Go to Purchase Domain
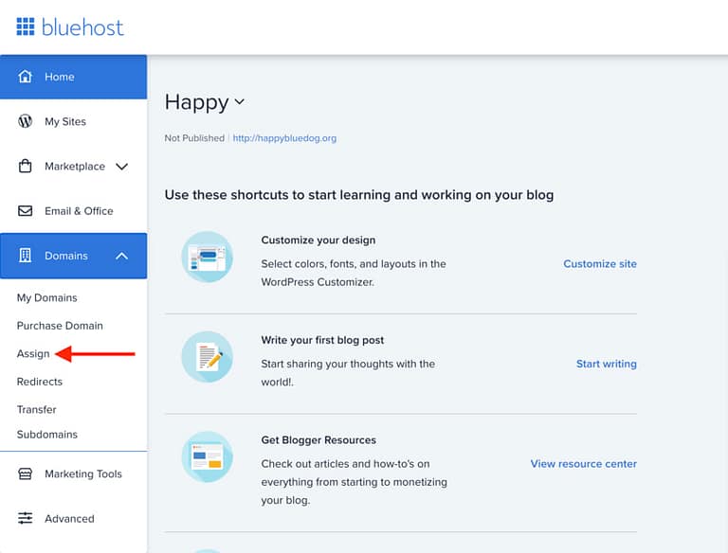Viewport: 728px width, 553px height. 60,326
